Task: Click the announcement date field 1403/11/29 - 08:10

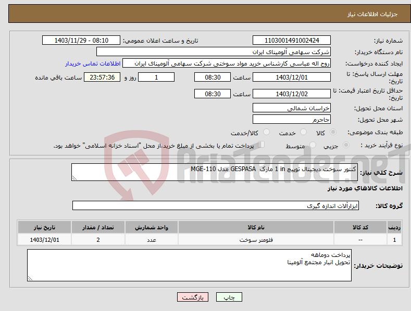Action: pyautogui.click(x=81, y=41)
